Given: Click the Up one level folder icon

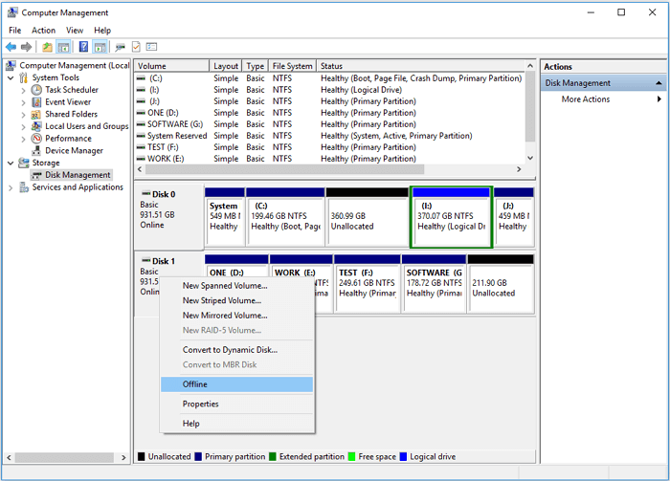Looking at the screenshot, I should click(x=47, y=47).
